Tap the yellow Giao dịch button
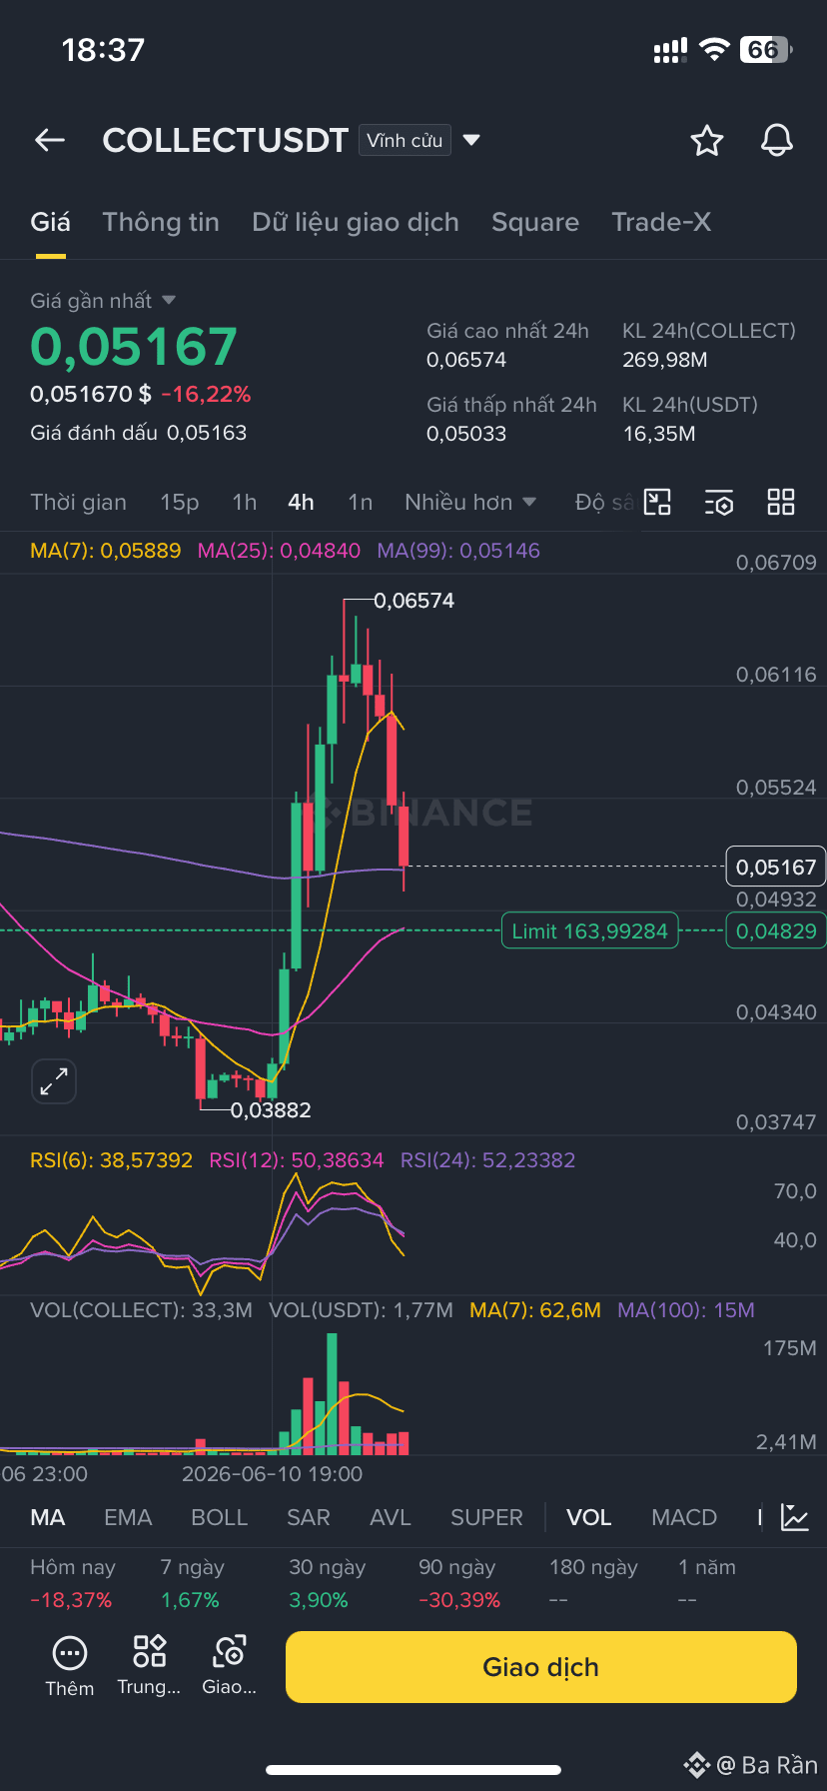This screenshot has width=827, height=1791. (541, 1667)
